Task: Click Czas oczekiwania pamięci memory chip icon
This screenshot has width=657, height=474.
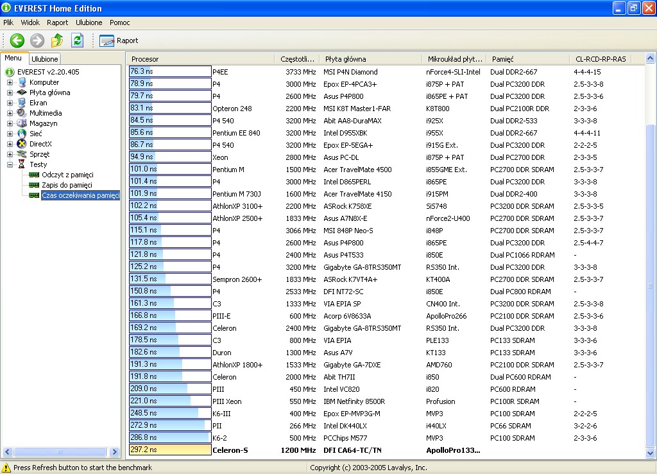Action: (x=34, y=195)
